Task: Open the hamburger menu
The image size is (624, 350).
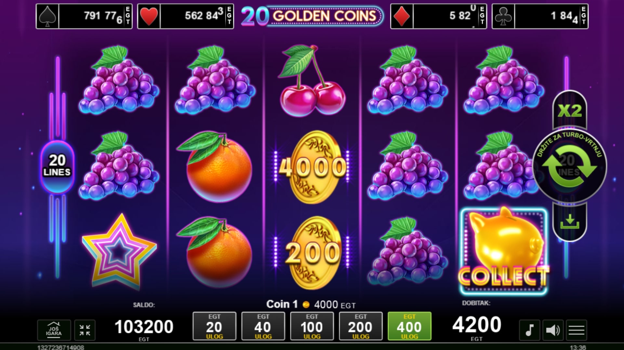Action: click(x=577, y=330)
